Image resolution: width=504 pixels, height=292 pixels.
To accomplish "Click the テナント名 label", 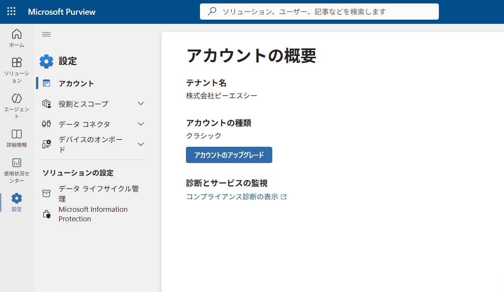I will pos(206,83).
